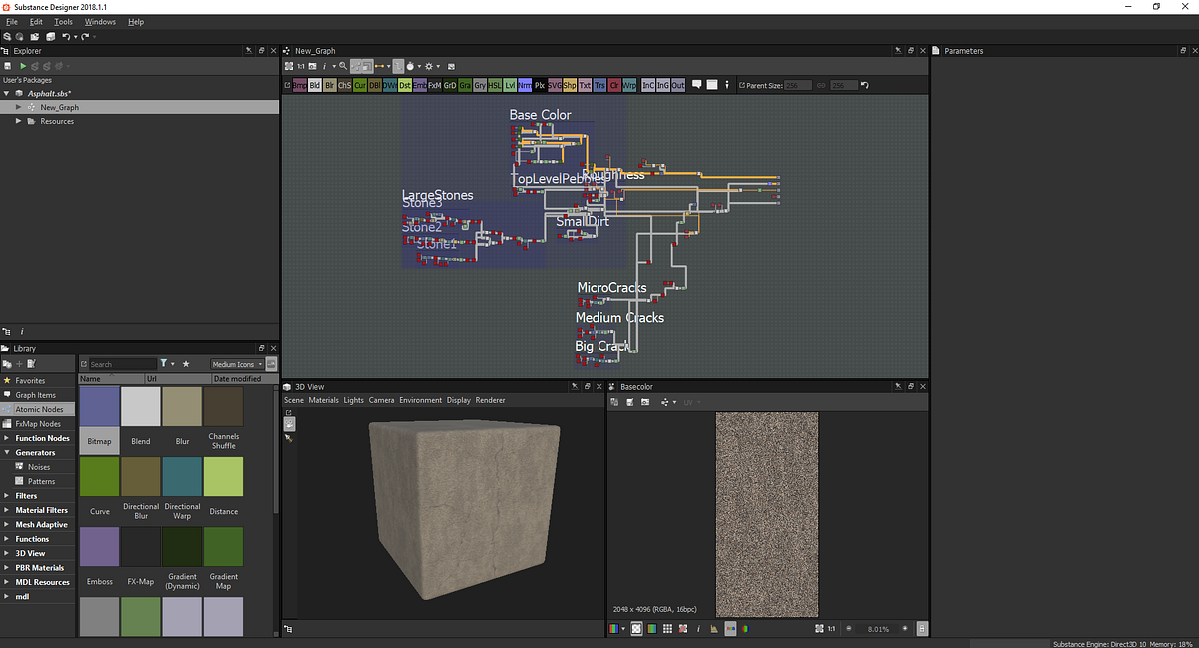
Task: Click the link icon next to Parent Size
Action: 821,85
